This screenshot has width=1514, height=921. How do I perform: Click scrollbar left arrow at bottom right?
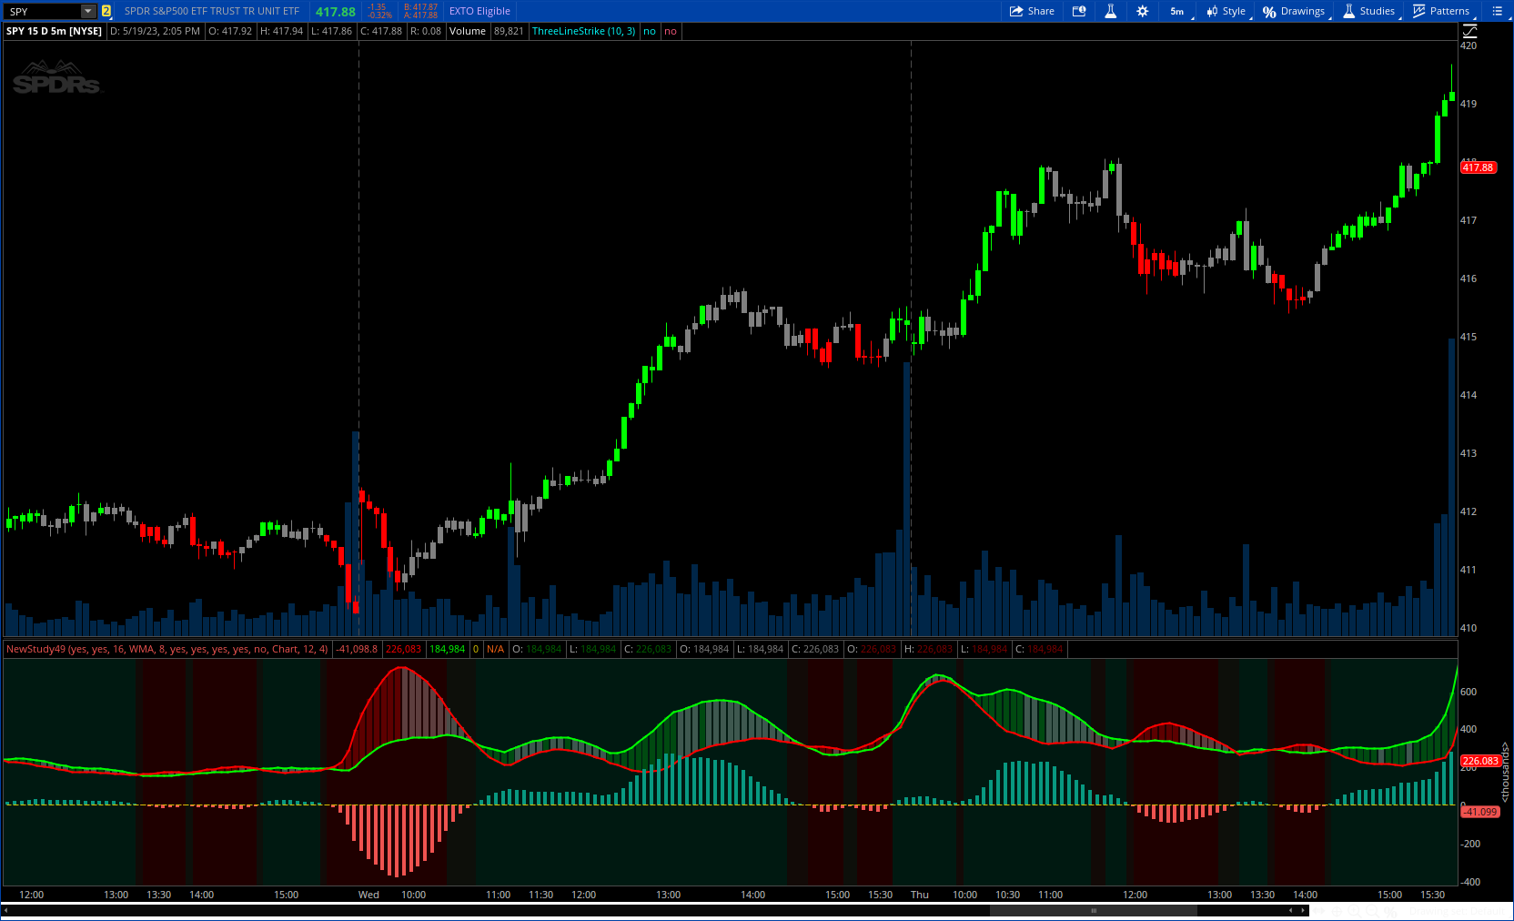point(1290,910)
